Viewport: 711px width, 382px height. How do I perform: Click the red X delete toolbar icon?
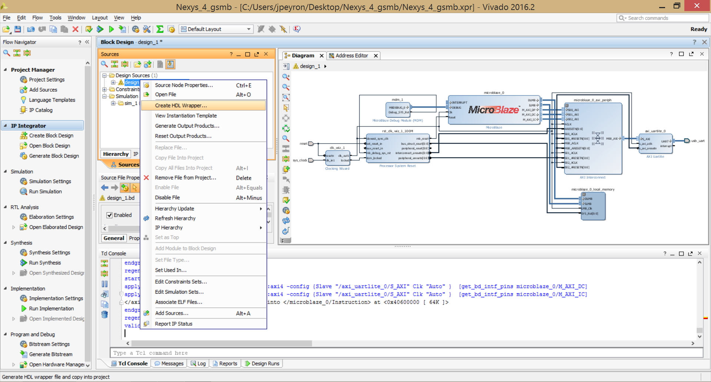76,29
